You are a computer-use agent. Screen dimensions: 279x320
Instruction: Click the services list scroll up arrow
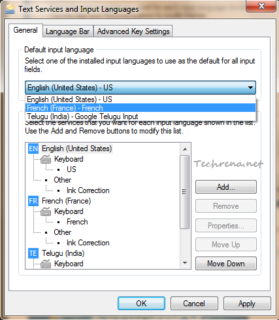click(x=185, y=149)
